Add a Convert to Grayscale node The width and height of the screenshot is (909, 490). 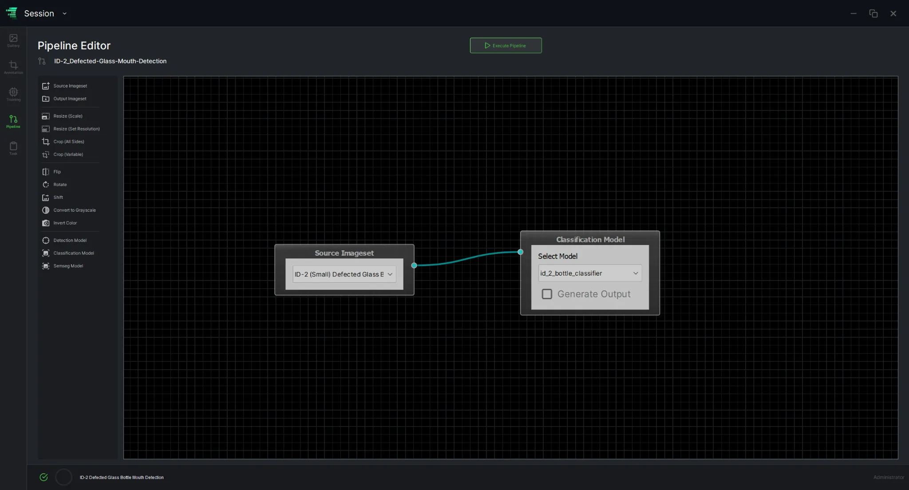pyautogui.click(x=69, y=210)
